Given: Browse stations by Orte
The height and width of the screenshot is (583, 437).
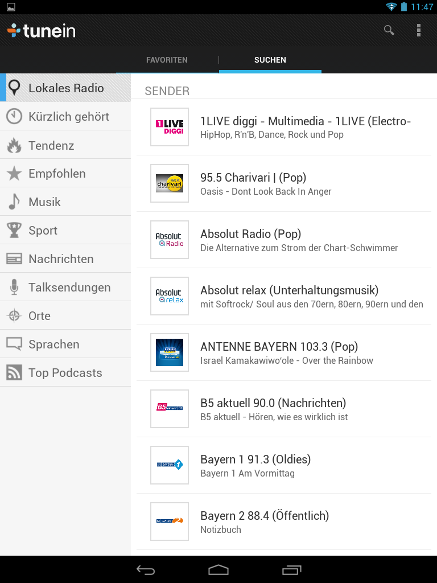Looking at the screenshot, I should (x=65, y=315).
